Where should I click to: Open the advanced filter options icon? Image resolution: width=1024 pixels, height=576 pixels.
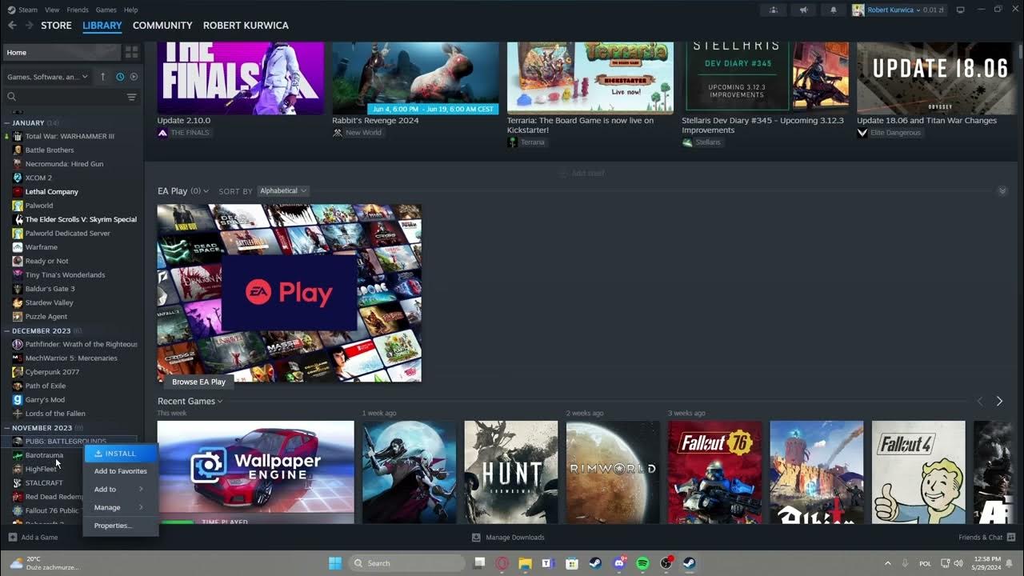tap(131, 97)
